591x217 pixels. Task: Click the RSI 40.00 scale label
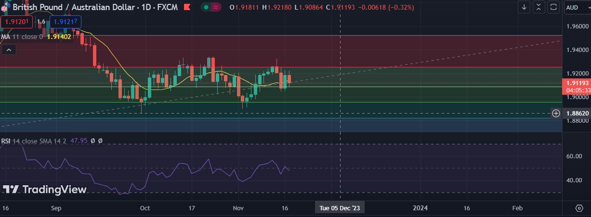click(x=575, y=180)
